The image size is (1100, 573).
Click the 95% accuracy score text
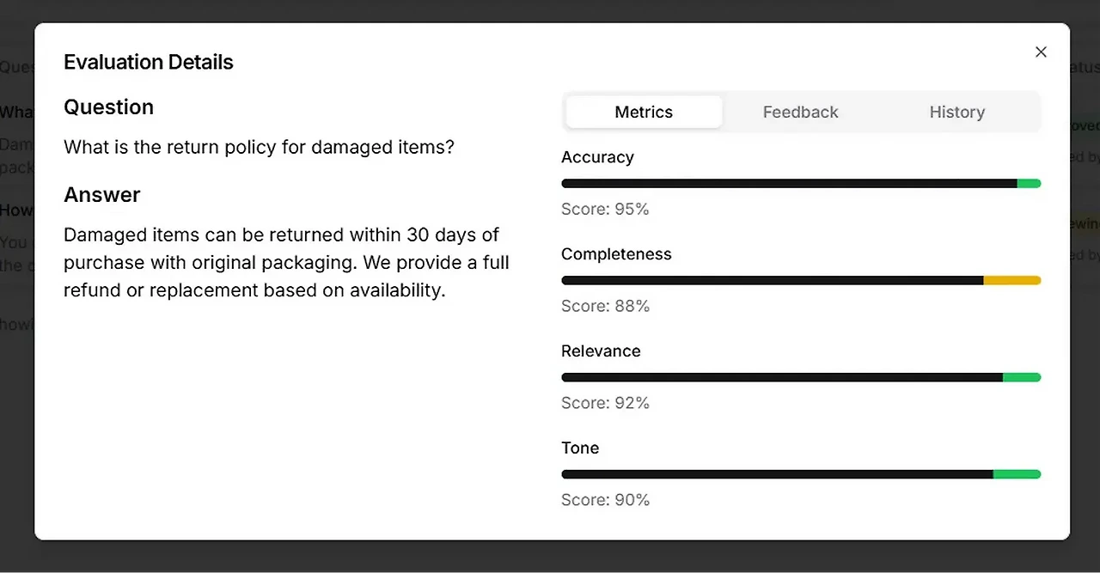[x=605, y=209]
